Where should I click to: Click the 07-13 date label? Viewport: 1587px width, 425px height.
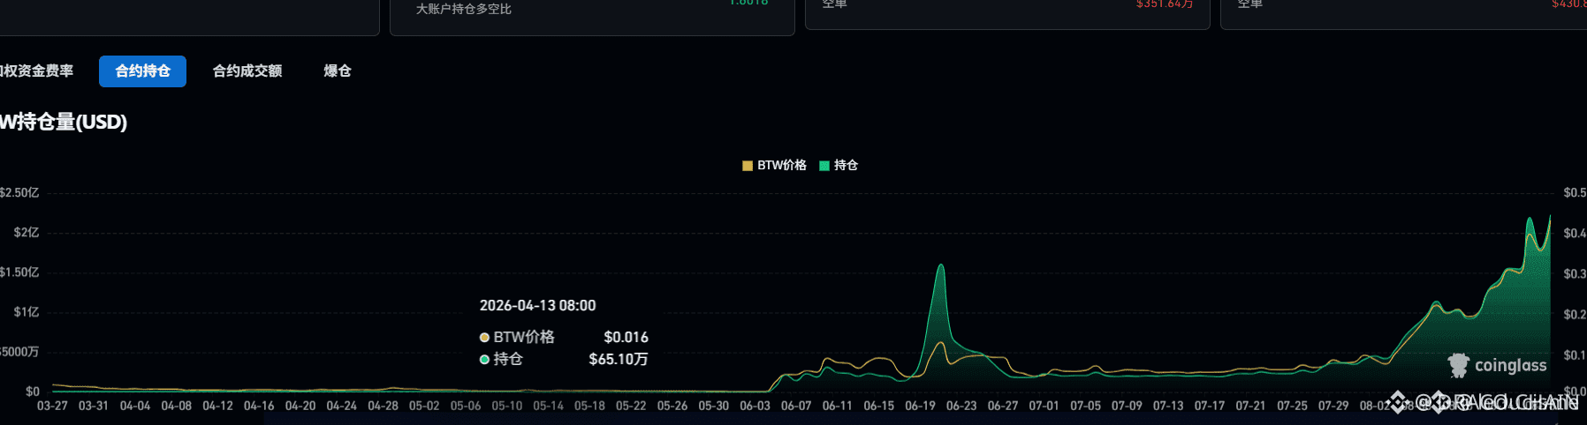pyautogui.click(x=1168, y=406)
